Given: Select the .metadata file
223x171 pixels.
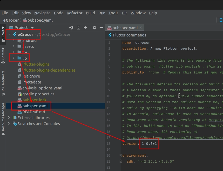Looking at the screenshot, I should [x=55, y=82].
